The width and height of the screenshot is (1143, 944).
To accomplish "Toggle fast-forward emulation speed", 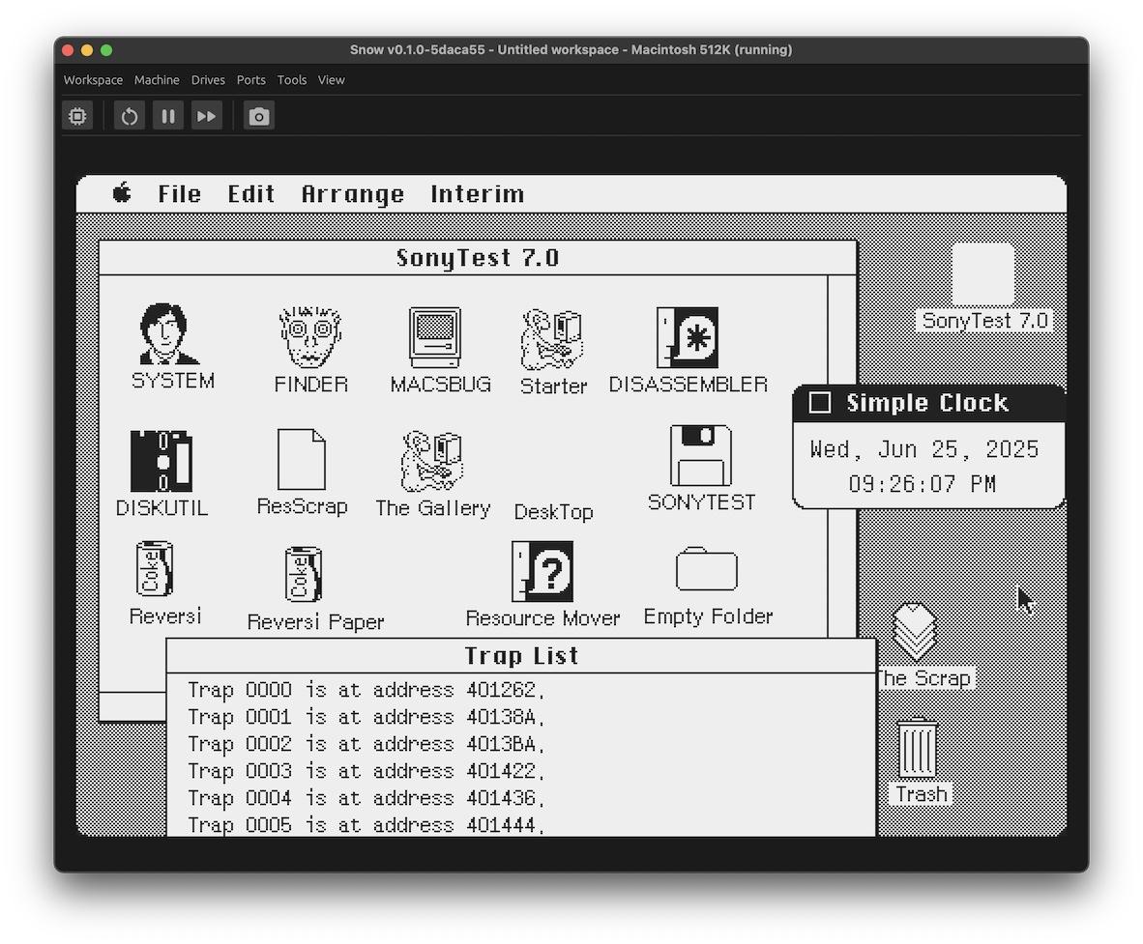I will 206,116.
